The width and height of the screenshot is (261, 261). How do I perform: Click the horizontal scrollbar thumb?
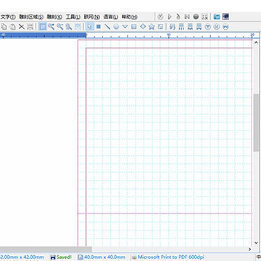coord(46,249)
